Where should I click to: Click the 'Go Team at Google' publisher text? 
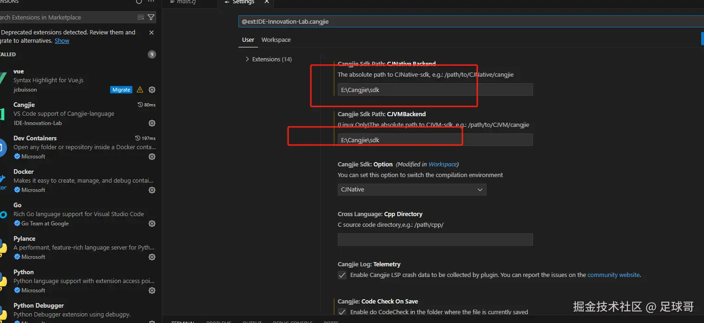coord(45,224)
